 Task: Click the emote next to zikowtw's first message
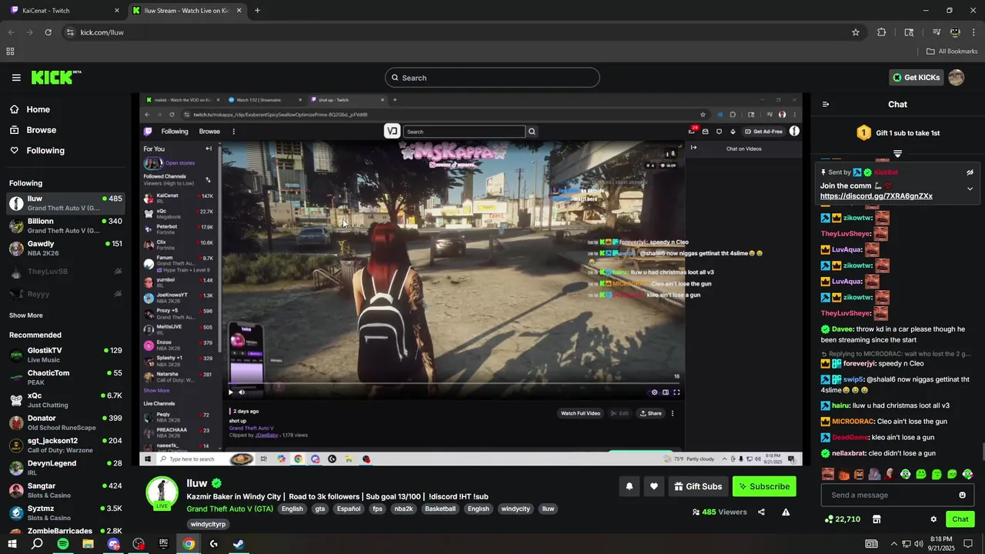(x=882, y=218)
